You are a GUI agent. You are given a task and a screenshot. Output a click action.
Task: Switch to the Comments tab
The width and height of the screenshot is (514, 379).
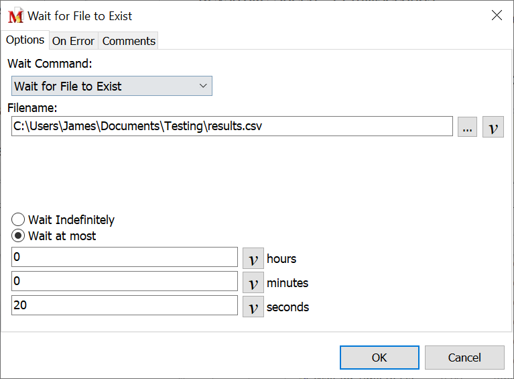click(129, 41)
